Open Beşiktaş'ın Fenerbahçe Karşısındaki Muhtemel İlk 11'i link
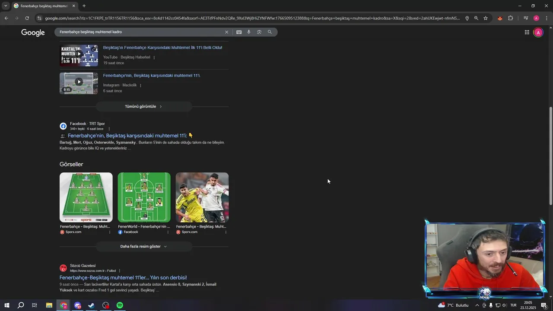Viewport: 553px width, 311px height. pos(162,48)
